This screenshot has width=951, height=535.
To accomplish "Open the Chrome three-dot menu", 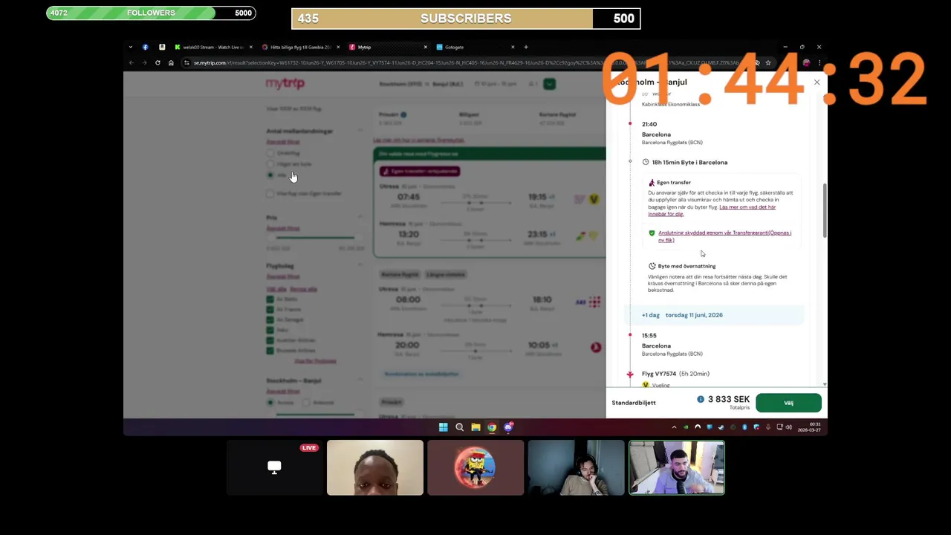I will [x=819, y=62].
